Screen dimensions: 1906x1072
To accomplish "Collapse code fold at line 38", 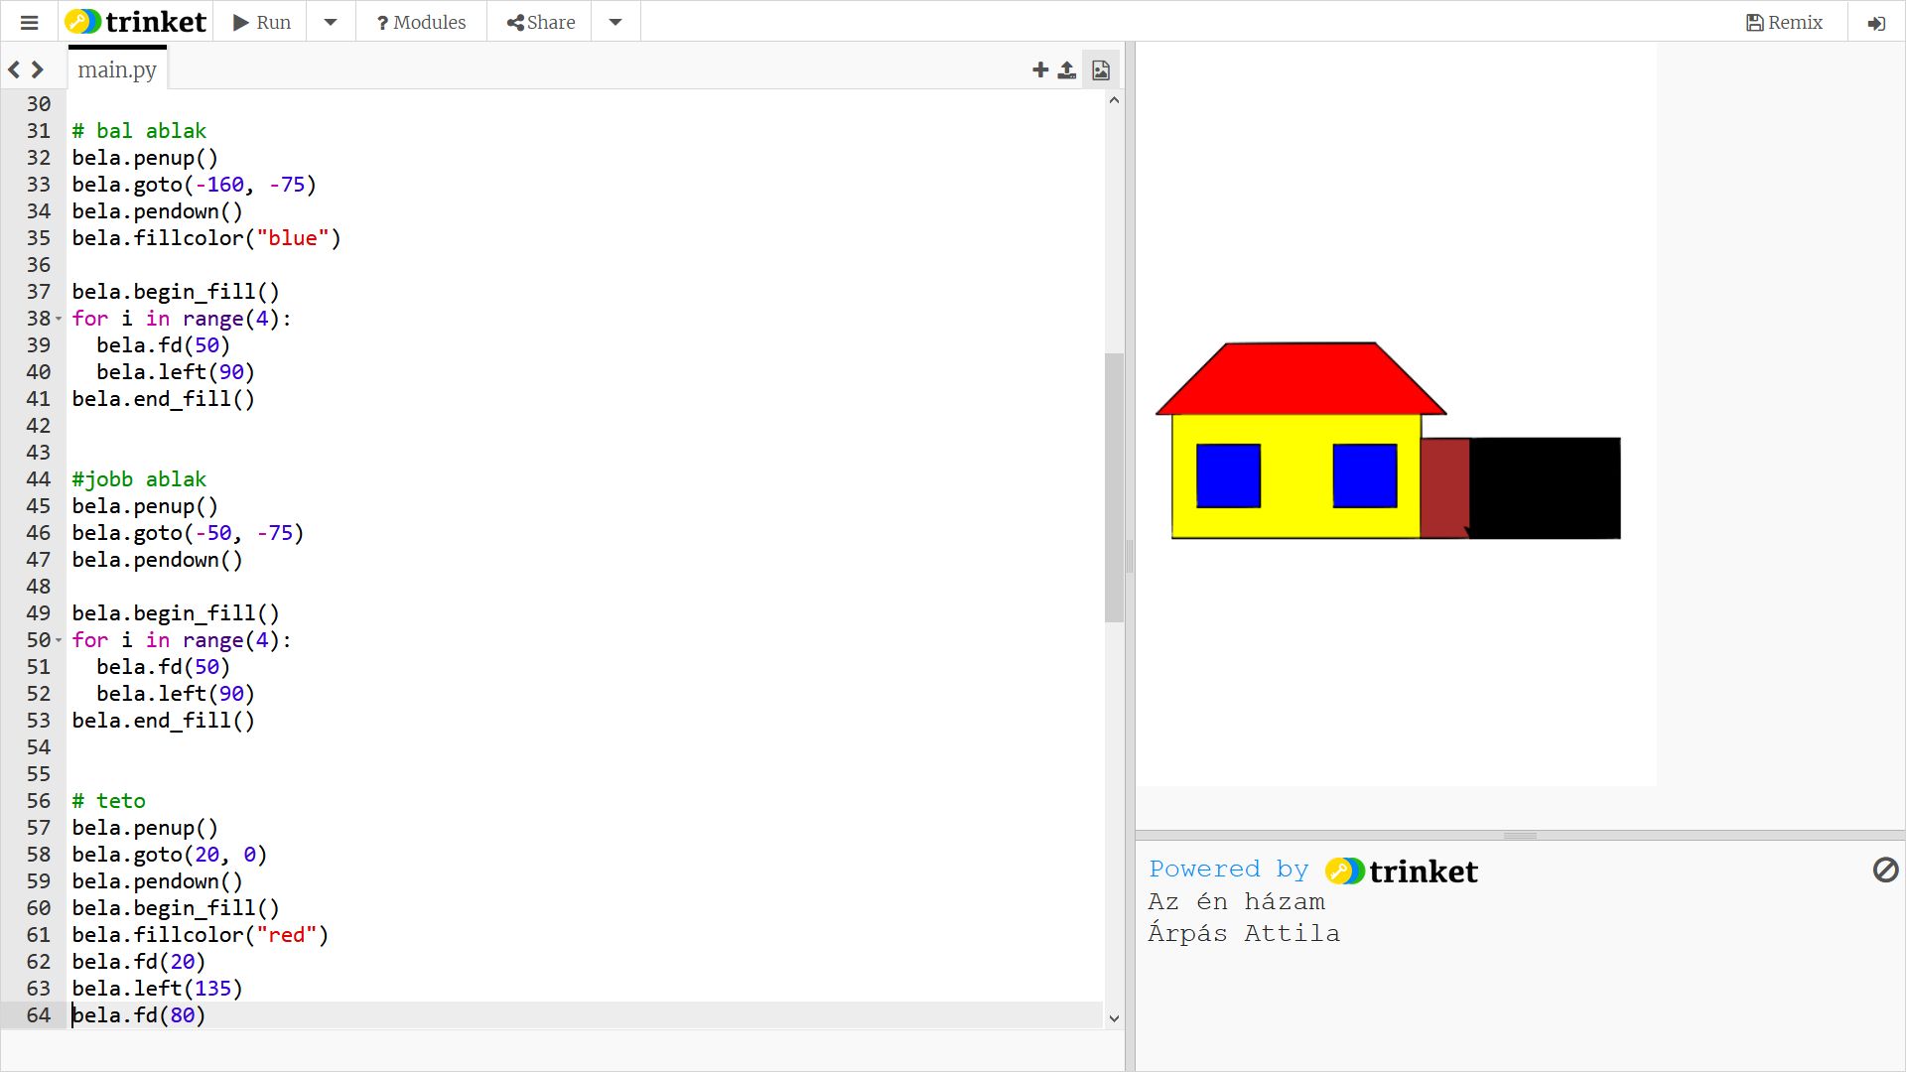I will 59,319.
